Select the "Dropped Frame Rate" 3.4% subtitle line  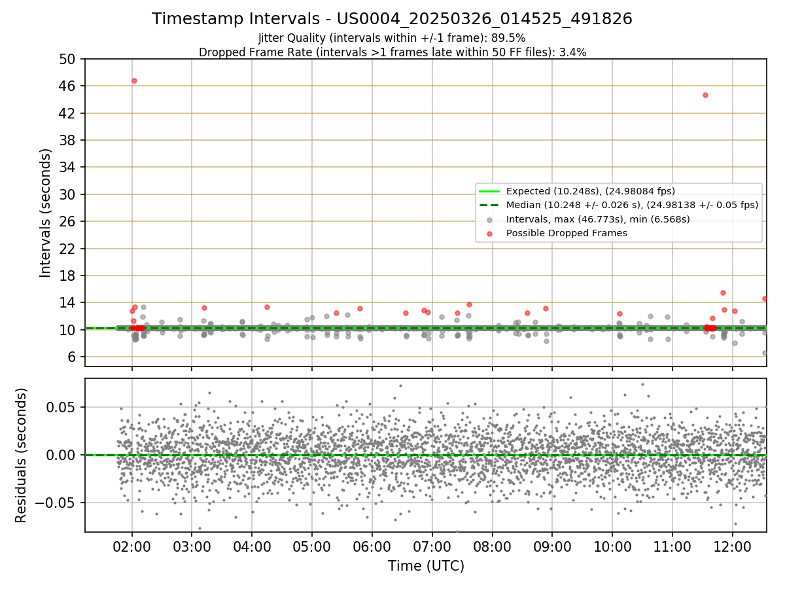click(x=392, y=52)
